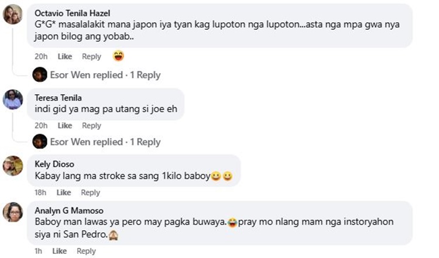Click Analyn G Mamoso's avatar

[x=13, y=211]
